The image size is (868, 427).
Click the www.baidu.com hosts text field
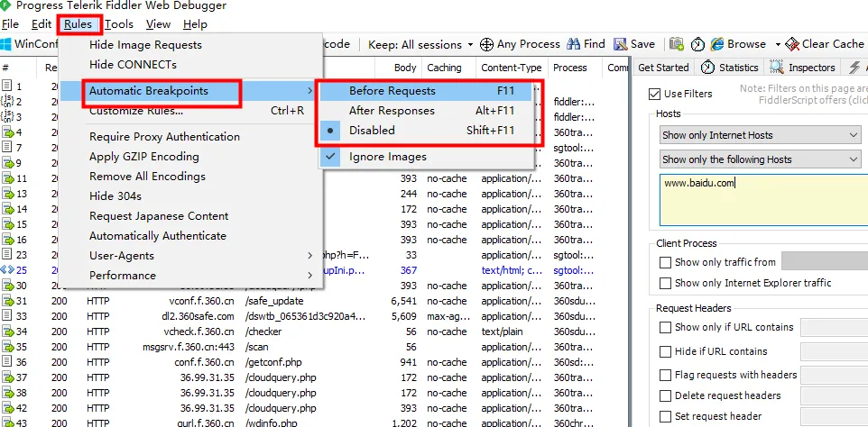[x=763, y=201]
